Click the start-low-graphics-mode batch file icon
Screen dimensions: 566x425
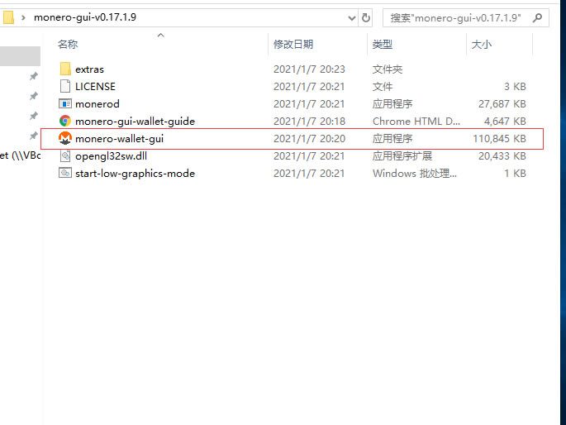point(65,174)
